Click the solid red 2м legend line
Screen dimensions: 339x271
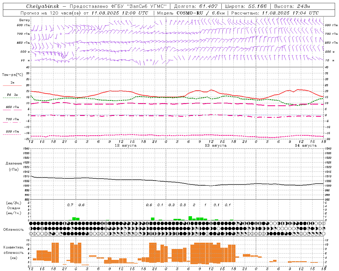[12, 86]
